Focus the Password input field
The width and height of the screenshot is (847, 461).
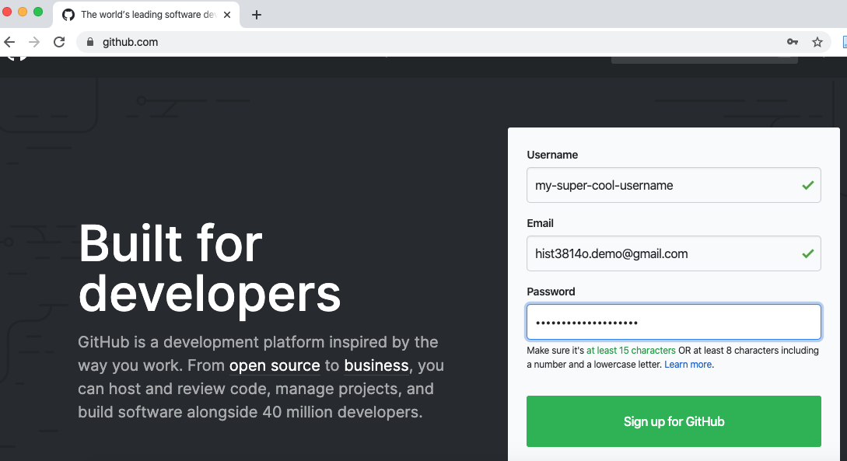(674, 323)
